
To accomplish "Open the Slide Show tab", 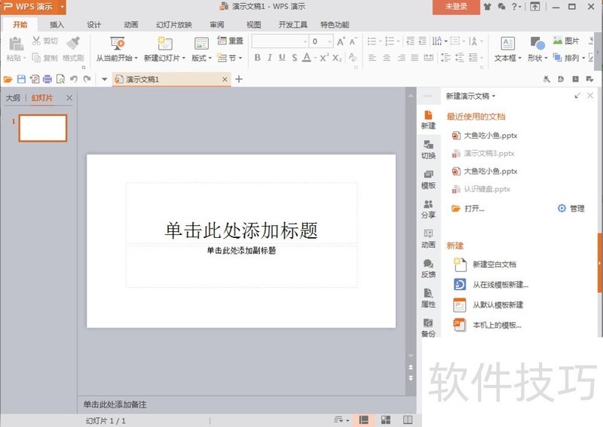I will coord(174,25).
